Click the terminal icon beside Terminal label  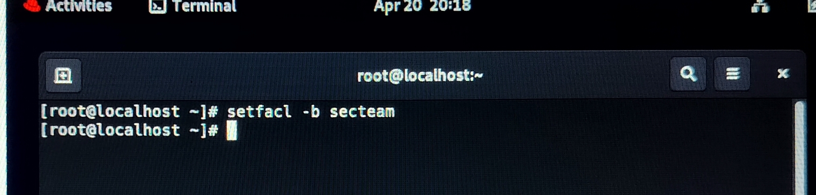click(x=157, y=6)
